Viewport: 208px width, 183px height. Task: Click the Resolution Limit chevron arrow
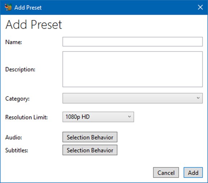[x=130, y=117]
